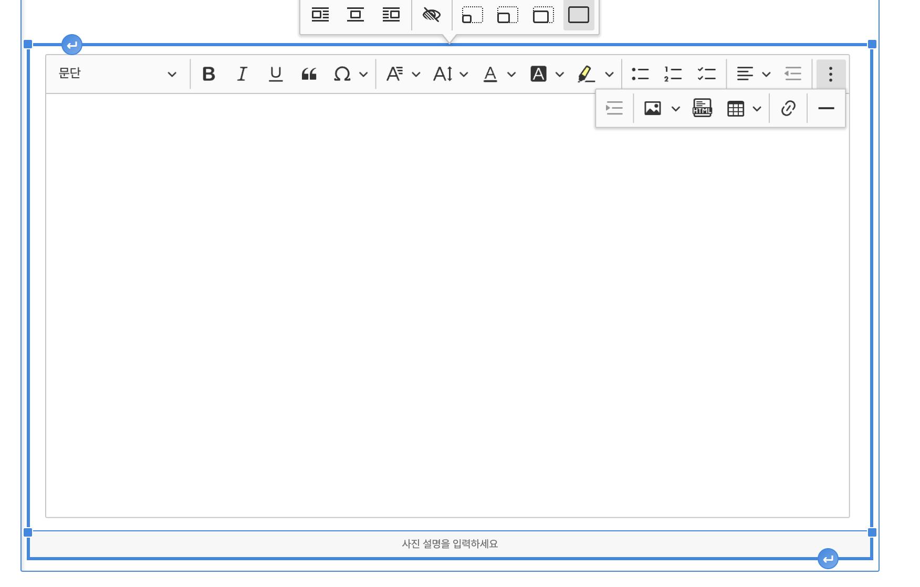Insert a to-do checklist
920x587 pixels.
pos(706,74)
